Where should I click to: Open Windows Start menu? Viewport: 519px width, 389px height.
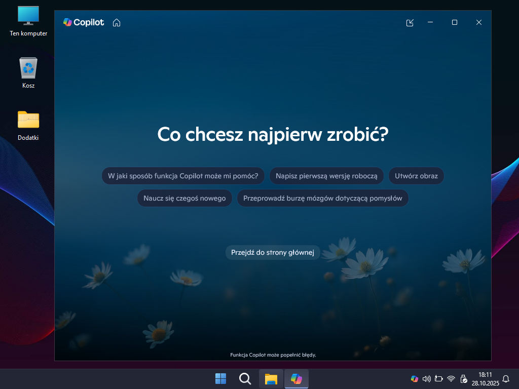pos(221,379)
